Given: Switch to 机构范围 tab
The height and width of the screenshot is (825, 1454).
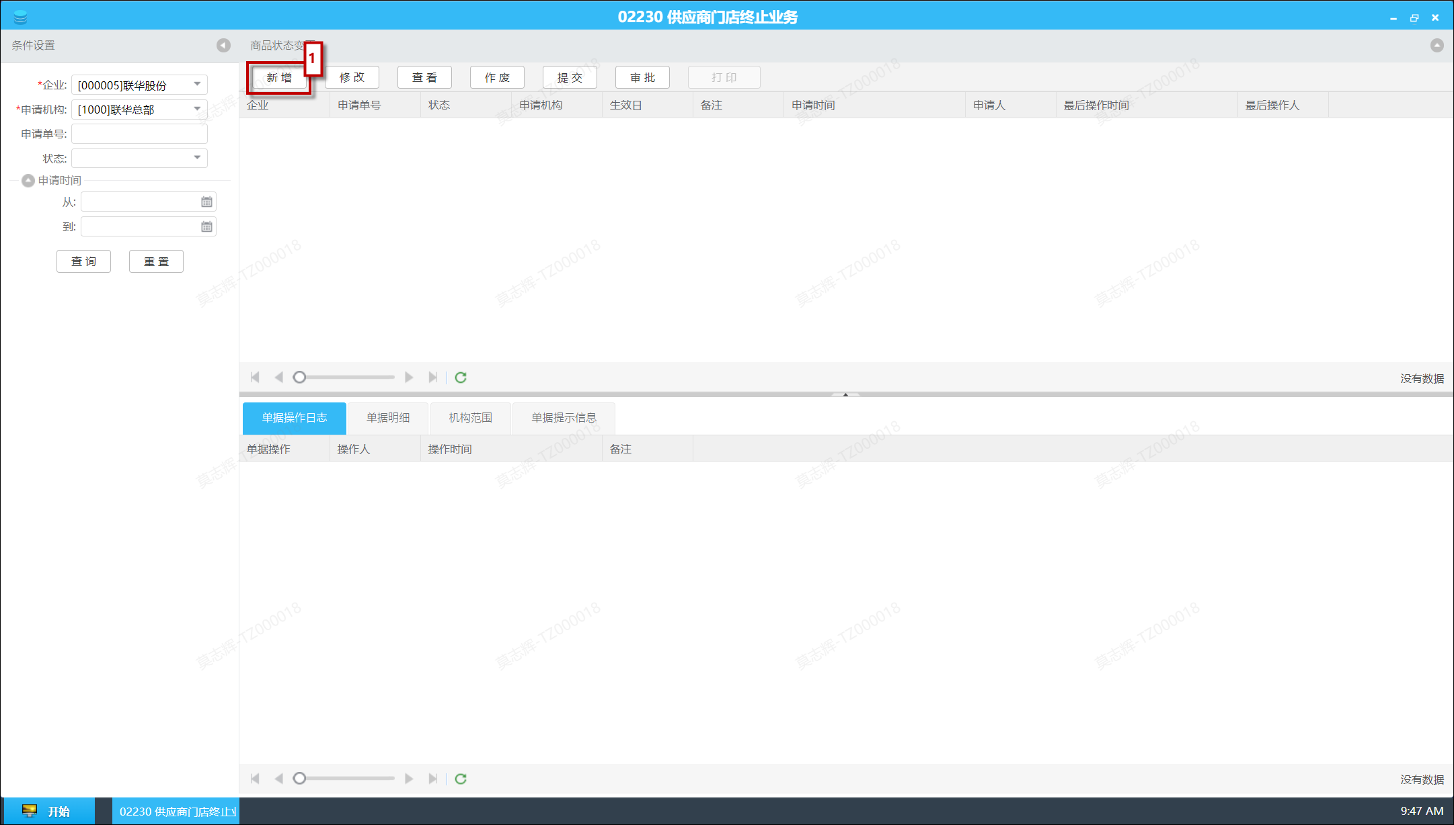Looking at the screenshot, I should [471, 418].
